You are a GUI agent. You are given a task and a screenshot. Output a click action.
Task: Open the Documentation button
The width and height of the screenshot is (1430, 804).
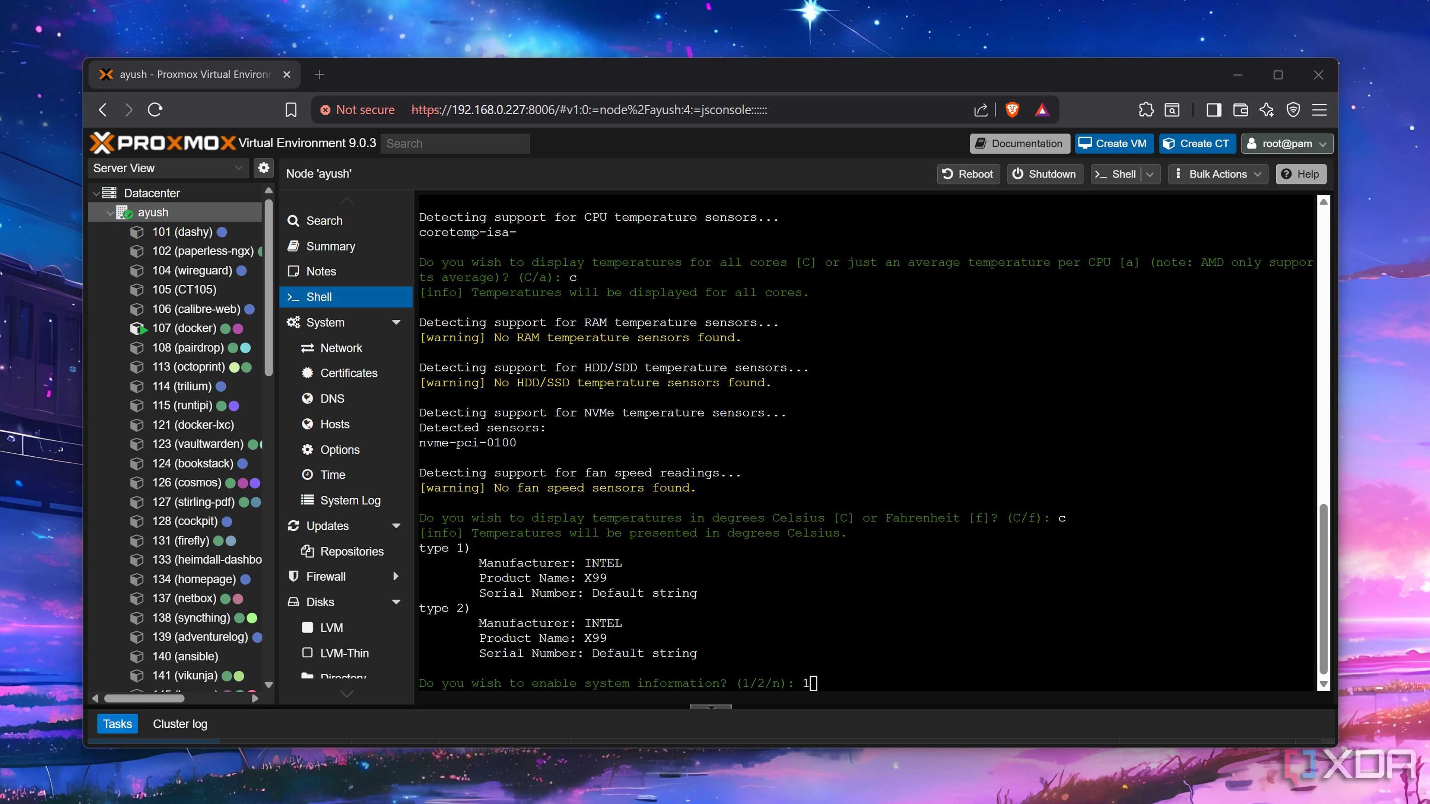(1020, 144)
